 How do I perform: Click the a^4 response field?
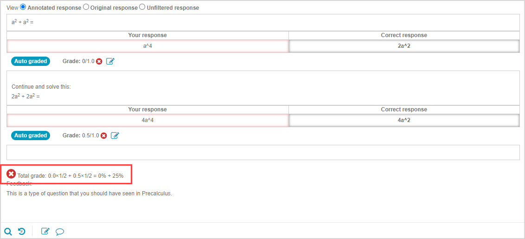tap(147, 46)
